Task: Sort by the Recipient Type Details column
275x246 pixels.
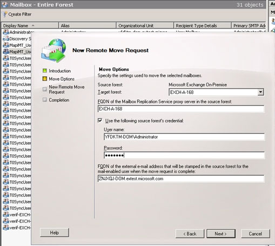Action: point(203,25)
